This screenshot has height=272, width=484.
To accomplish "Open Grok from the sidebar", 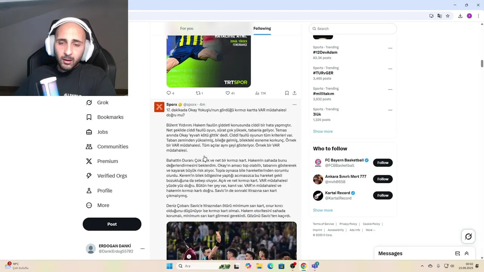I will pos(97,102).
